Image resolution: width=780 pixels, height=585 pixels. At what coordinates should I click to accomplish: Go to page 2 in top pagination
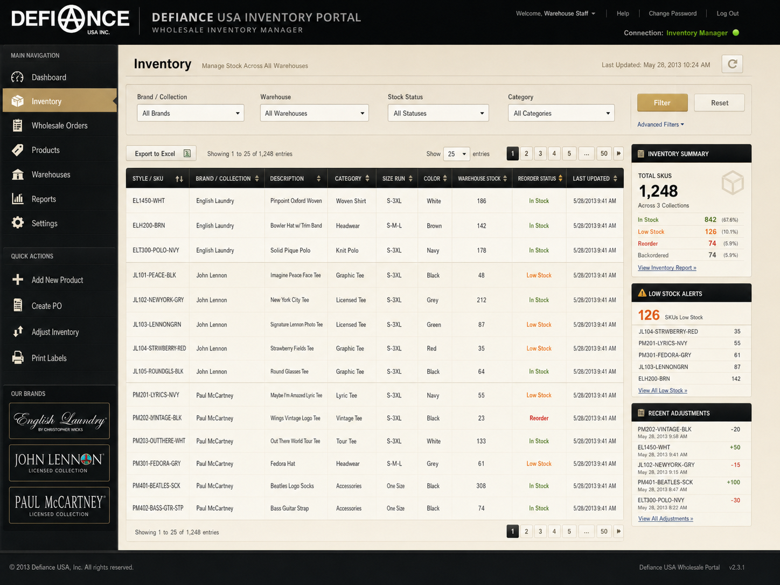pyautogui.click(x=526, y=154)
